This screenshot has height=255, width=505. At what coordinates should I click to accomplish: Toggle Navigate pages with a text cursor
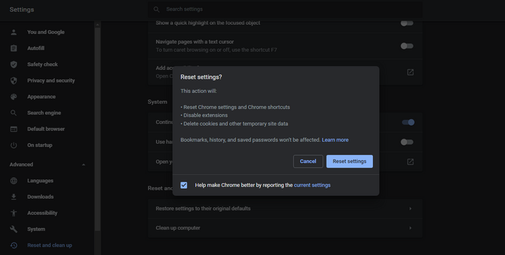pyautogui.click(x=407, y=46)
